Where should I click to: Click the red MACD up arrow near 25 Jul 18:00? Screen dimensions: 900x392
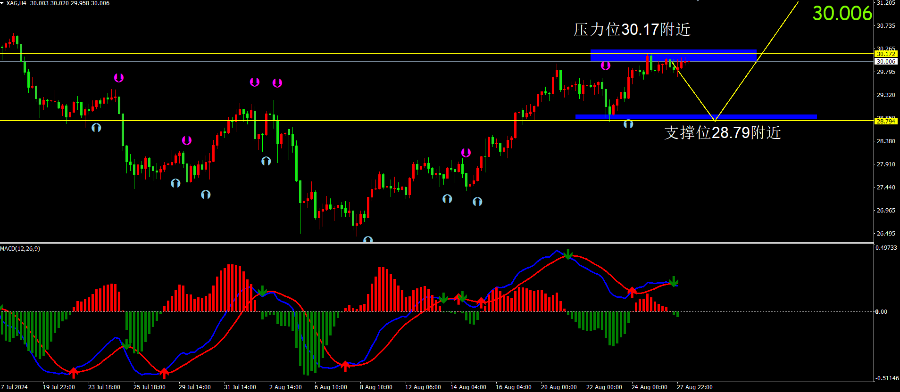(164, 373)
